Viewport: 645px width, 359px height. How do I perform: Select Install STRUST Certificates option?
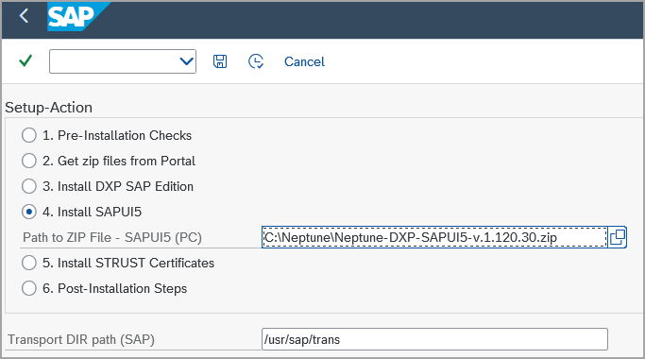(x=28, y=263)
